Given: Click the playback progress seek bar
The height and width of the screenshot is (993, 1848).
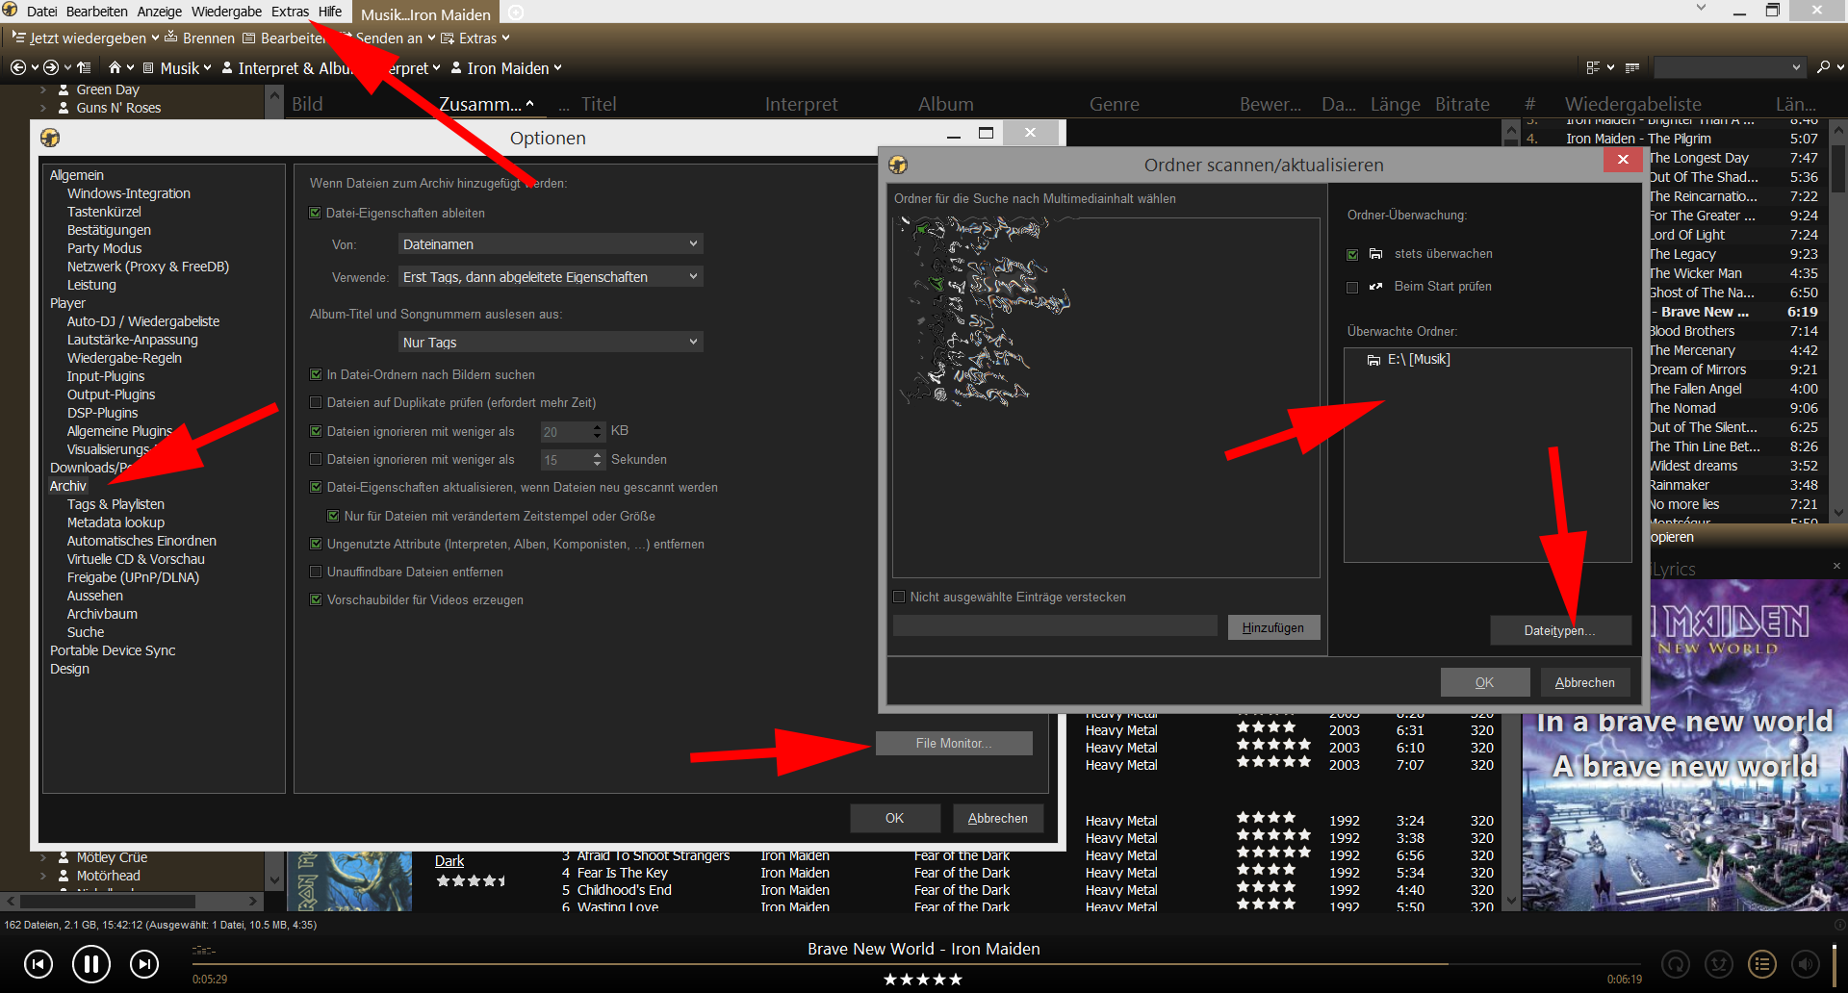Looking at the screenshot, I should click(x=818, y=963).
